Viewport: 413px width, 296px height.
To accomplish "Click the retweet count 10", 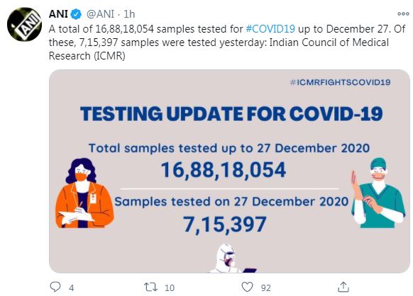I will point(170,288).
